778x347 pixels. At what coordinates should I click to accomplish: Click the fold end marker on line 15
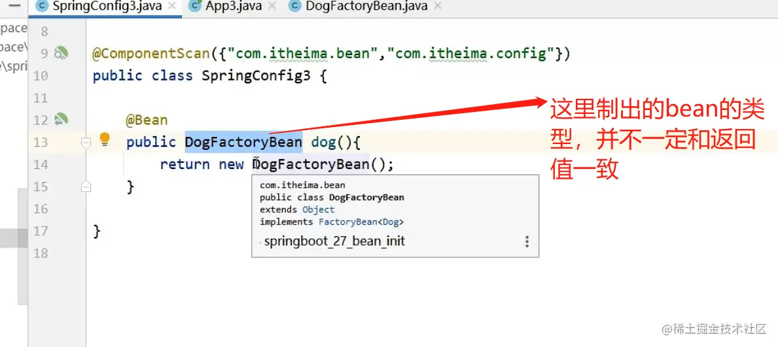coord(86,187)
